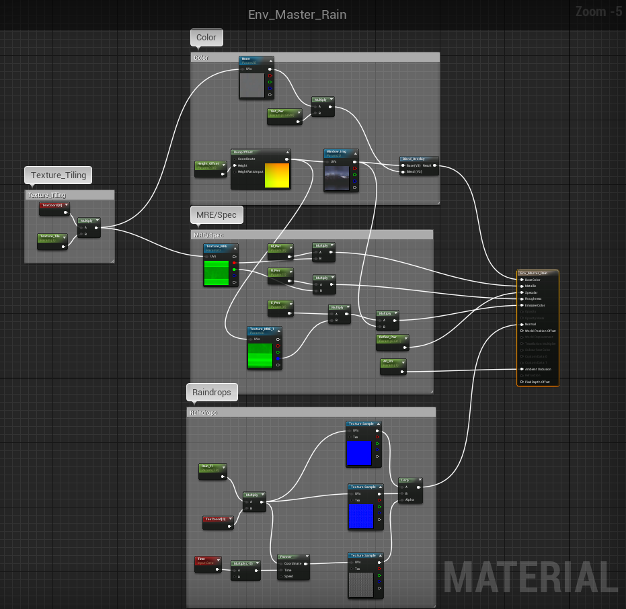Viewport: 626px width, 609px height.
Task: Select the R_Pwr parameter node label
Action: [x=276, y=270]
